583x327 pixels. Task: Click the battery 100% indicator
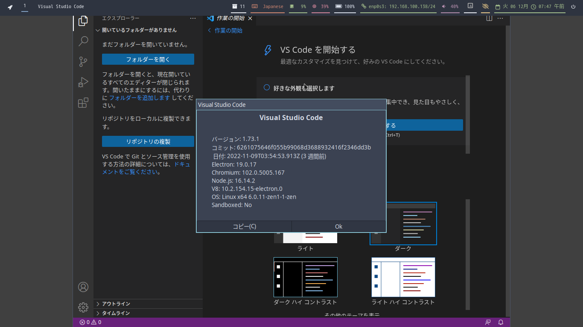pos(345,6)
